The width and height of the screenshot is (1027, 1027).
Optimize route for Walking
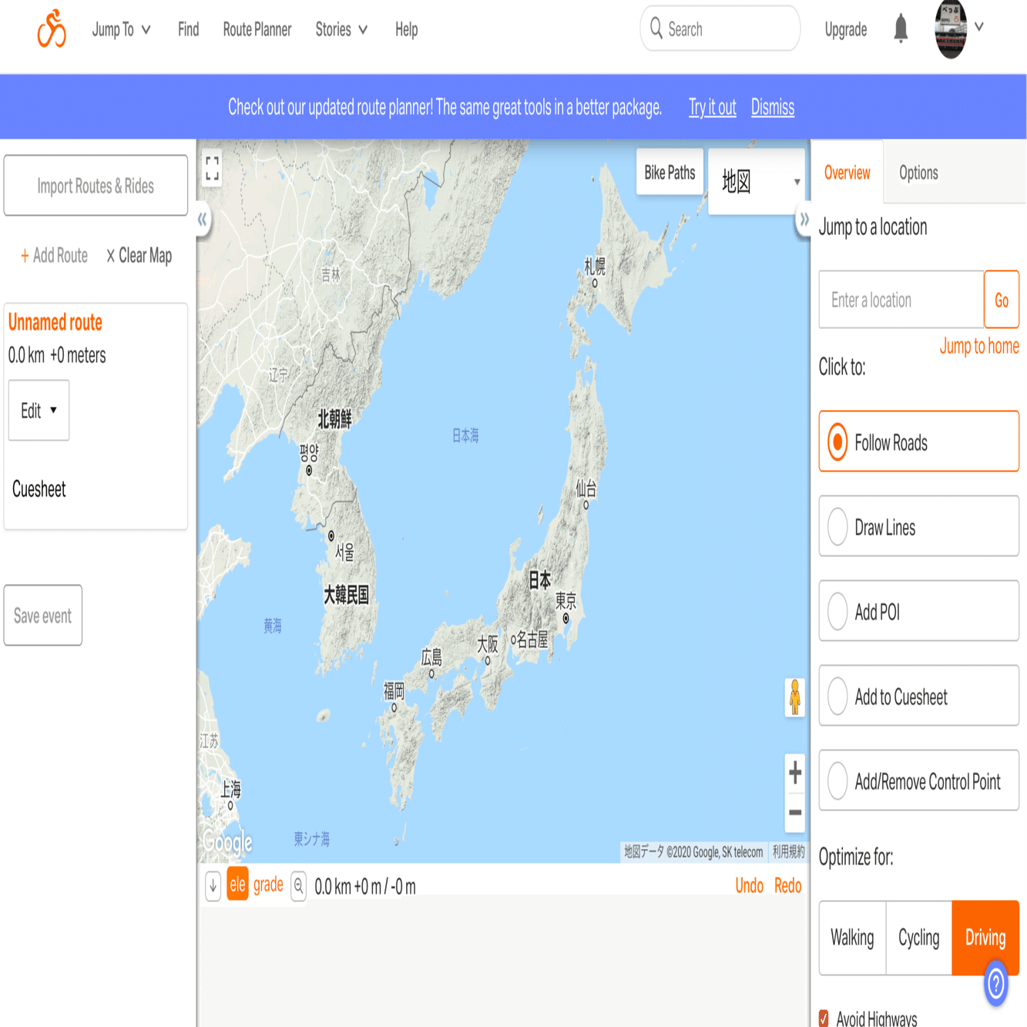pyautogui.click(x=853, y=938)
